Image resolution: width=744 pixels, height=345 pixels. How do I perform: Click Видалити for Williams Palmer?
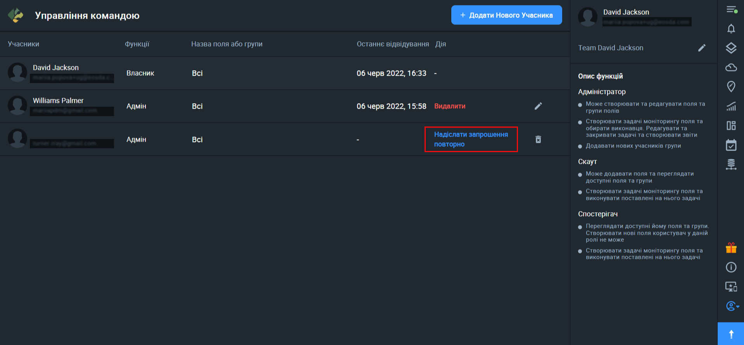pos(450,106)
